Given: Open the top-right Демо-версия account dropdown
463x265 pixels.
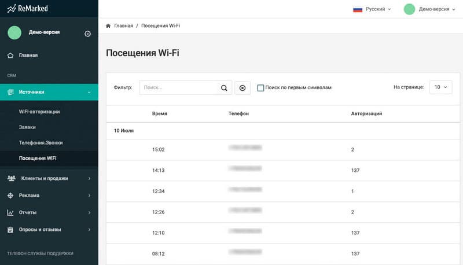Looking at the screenshot, I should click(437, 9).
